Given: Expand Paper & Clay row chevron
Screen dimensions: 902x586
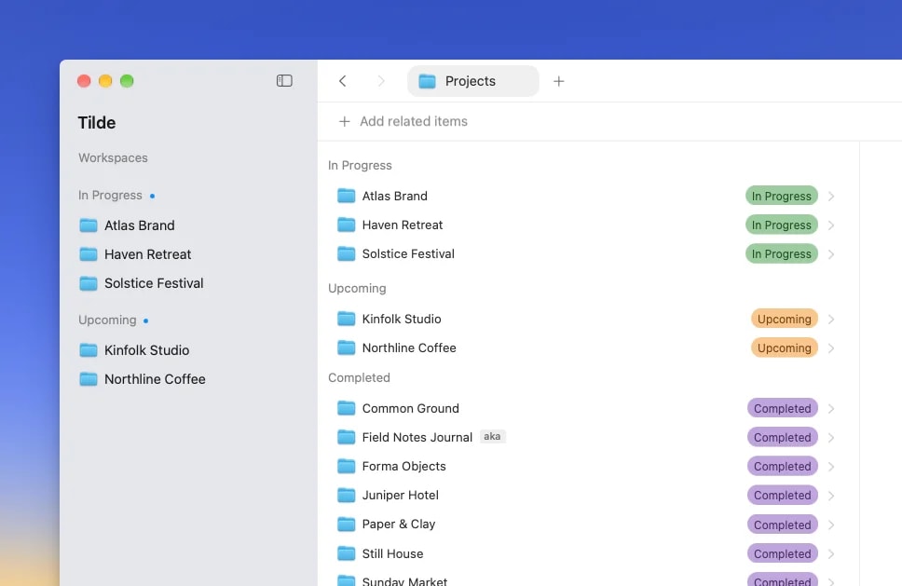Looking at the screenshot, I should tap(831, 525).
